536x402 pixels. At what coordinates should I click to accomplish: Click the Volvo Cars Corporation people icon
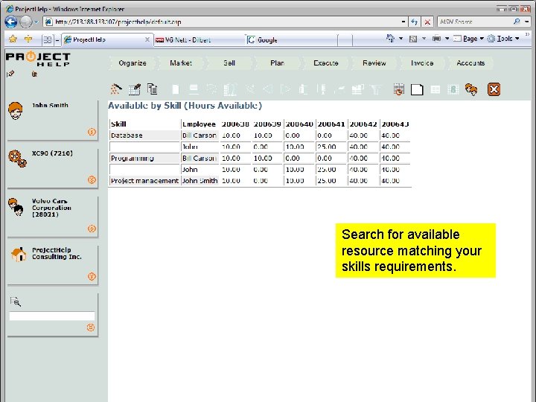pos(16,207)
